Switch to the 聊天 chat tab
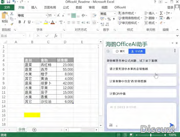This screenshot has height=137, width=180. pyautogui.click(x=120, y=51)
